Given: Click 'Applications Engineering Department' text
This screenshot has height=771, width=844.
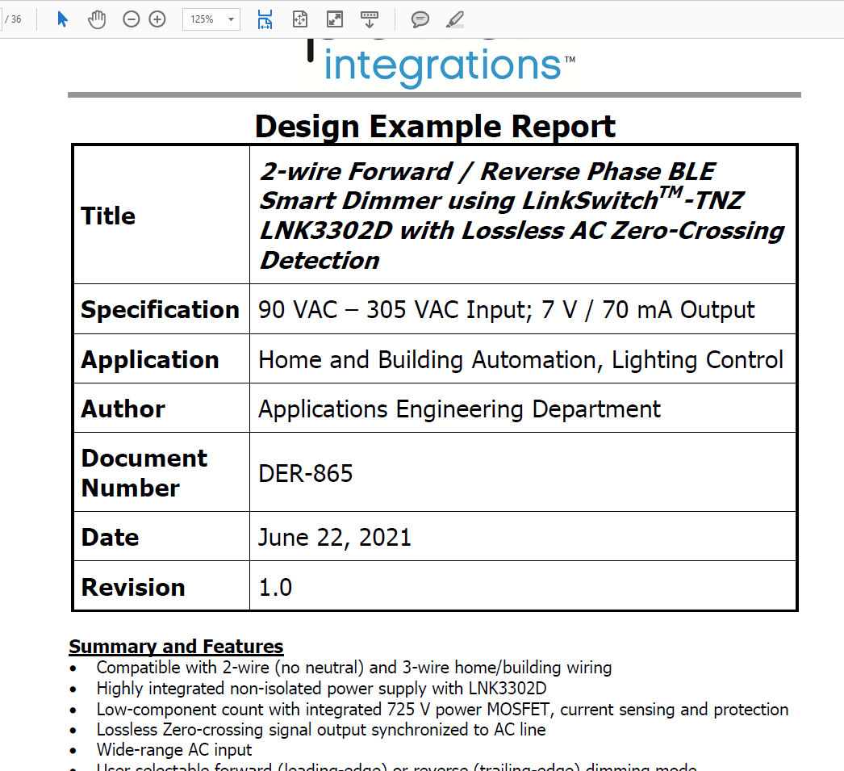Looking at the screenshot, I should 459,410.
